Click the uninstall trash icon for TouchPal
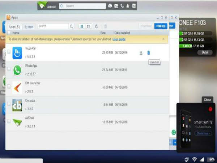The image size is (217, 163). [x=149, y=53]
